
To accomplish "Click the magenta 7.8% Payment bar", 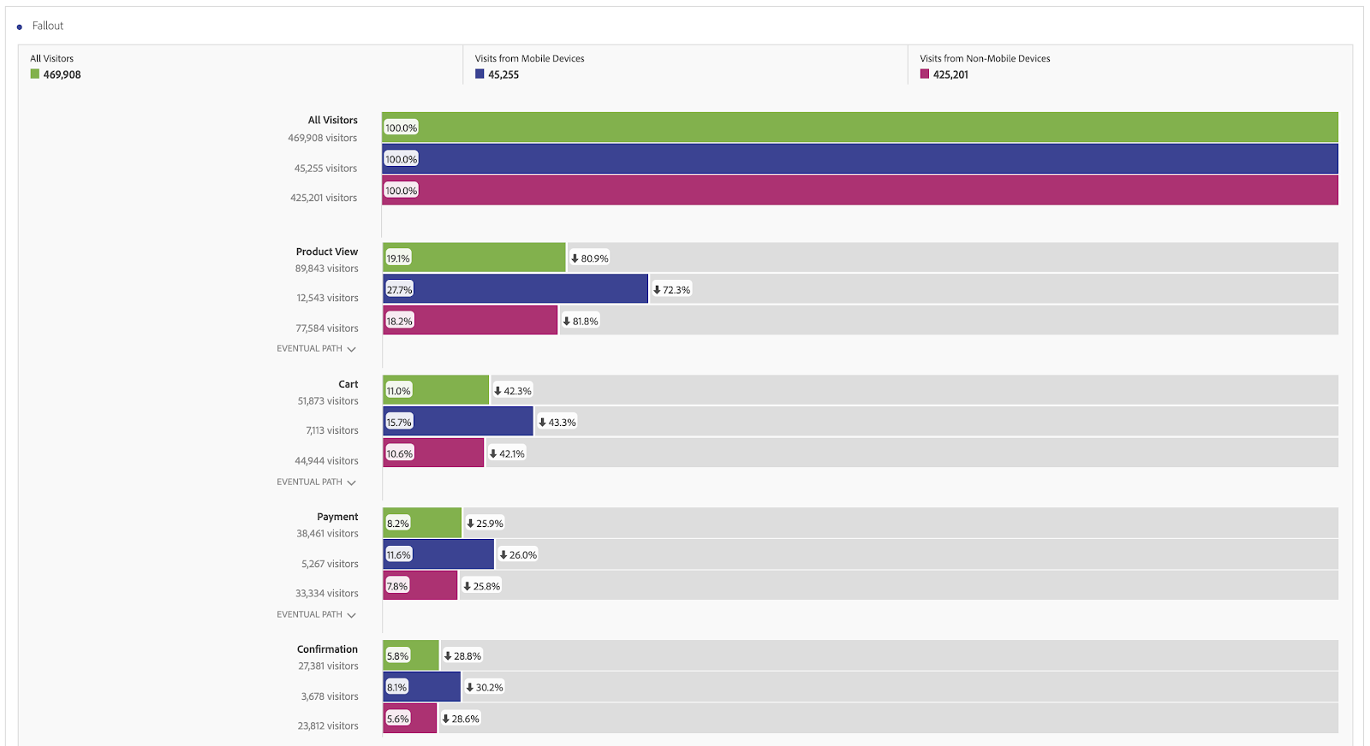I will [x=420, y=585].
